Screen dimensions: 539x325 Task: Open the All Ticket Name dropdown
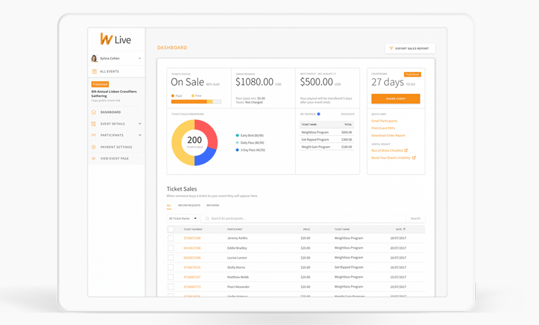pyautogui.click(x=183, y=218)
